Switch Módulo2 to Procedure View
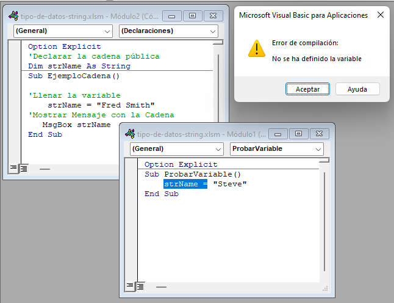This screenshot has height=303, width=394. [x=13, y=168]
